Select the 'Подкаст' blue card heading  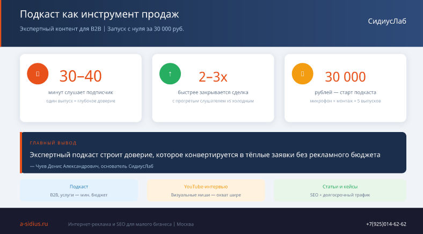pos(79,187)
